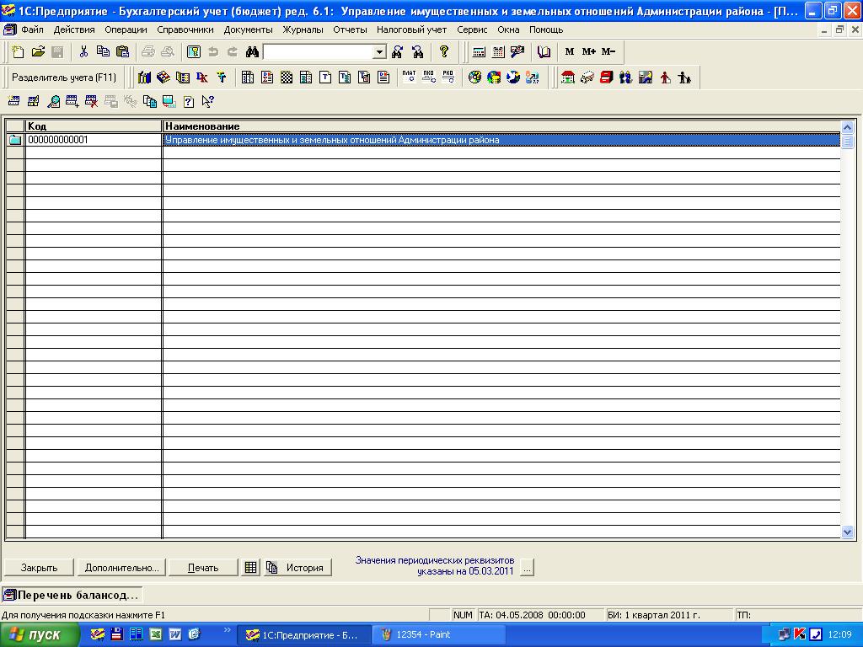Open the Действия menu
Image resolution: width=863 pixels, height=647 pixels.
pyautogui.click(x=74, y=29)
